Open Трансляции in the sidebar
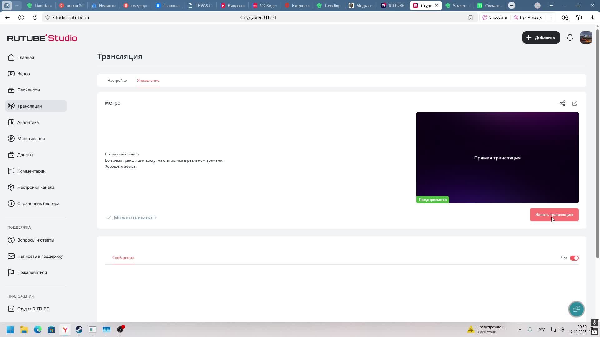Image resolution: width=600 pixels, height=337 pixels. 30,106
